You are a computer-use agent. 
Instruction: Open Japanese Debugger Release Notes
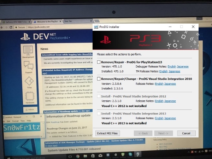[x=183, y=66]
